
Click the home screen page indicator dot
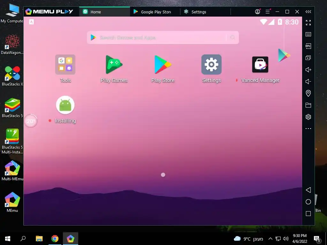pyautogui.click(x=163, y=175)
